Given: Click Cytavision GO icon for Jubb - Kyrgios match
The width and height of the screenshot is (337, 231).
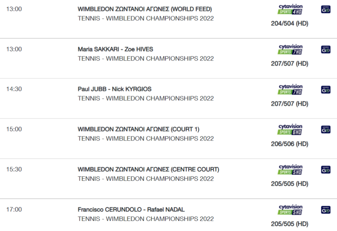Looking at the screenshot, I should coord(326,90).
